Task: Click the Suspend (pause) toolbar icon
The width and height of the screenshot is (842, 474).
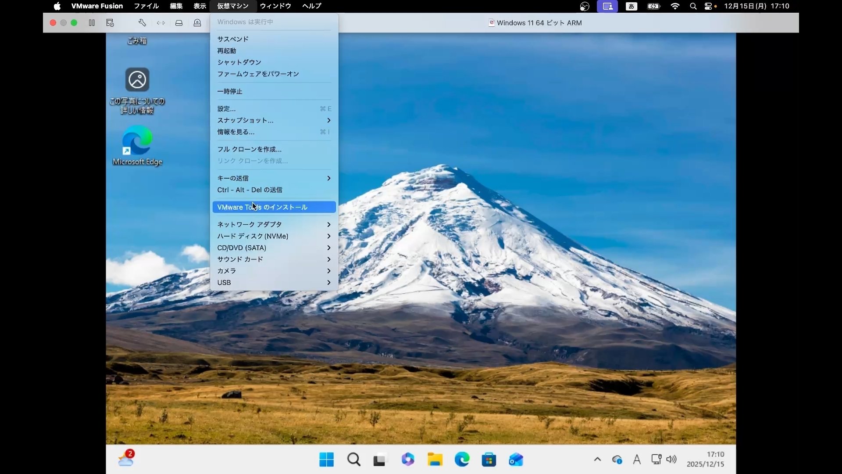Action: pos(92,23)
